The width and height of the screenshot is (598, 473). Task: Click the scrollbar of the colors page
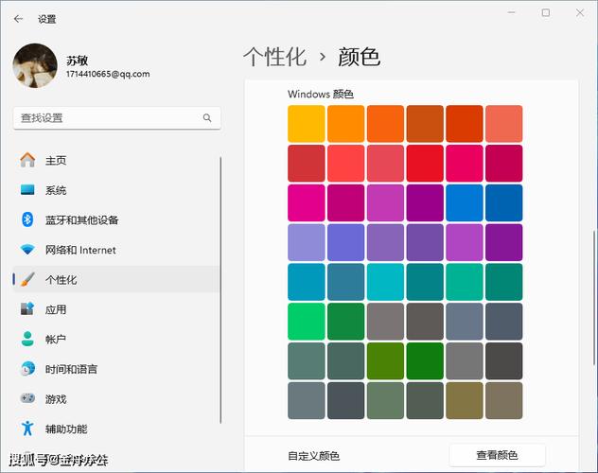(x=594, y=297)
